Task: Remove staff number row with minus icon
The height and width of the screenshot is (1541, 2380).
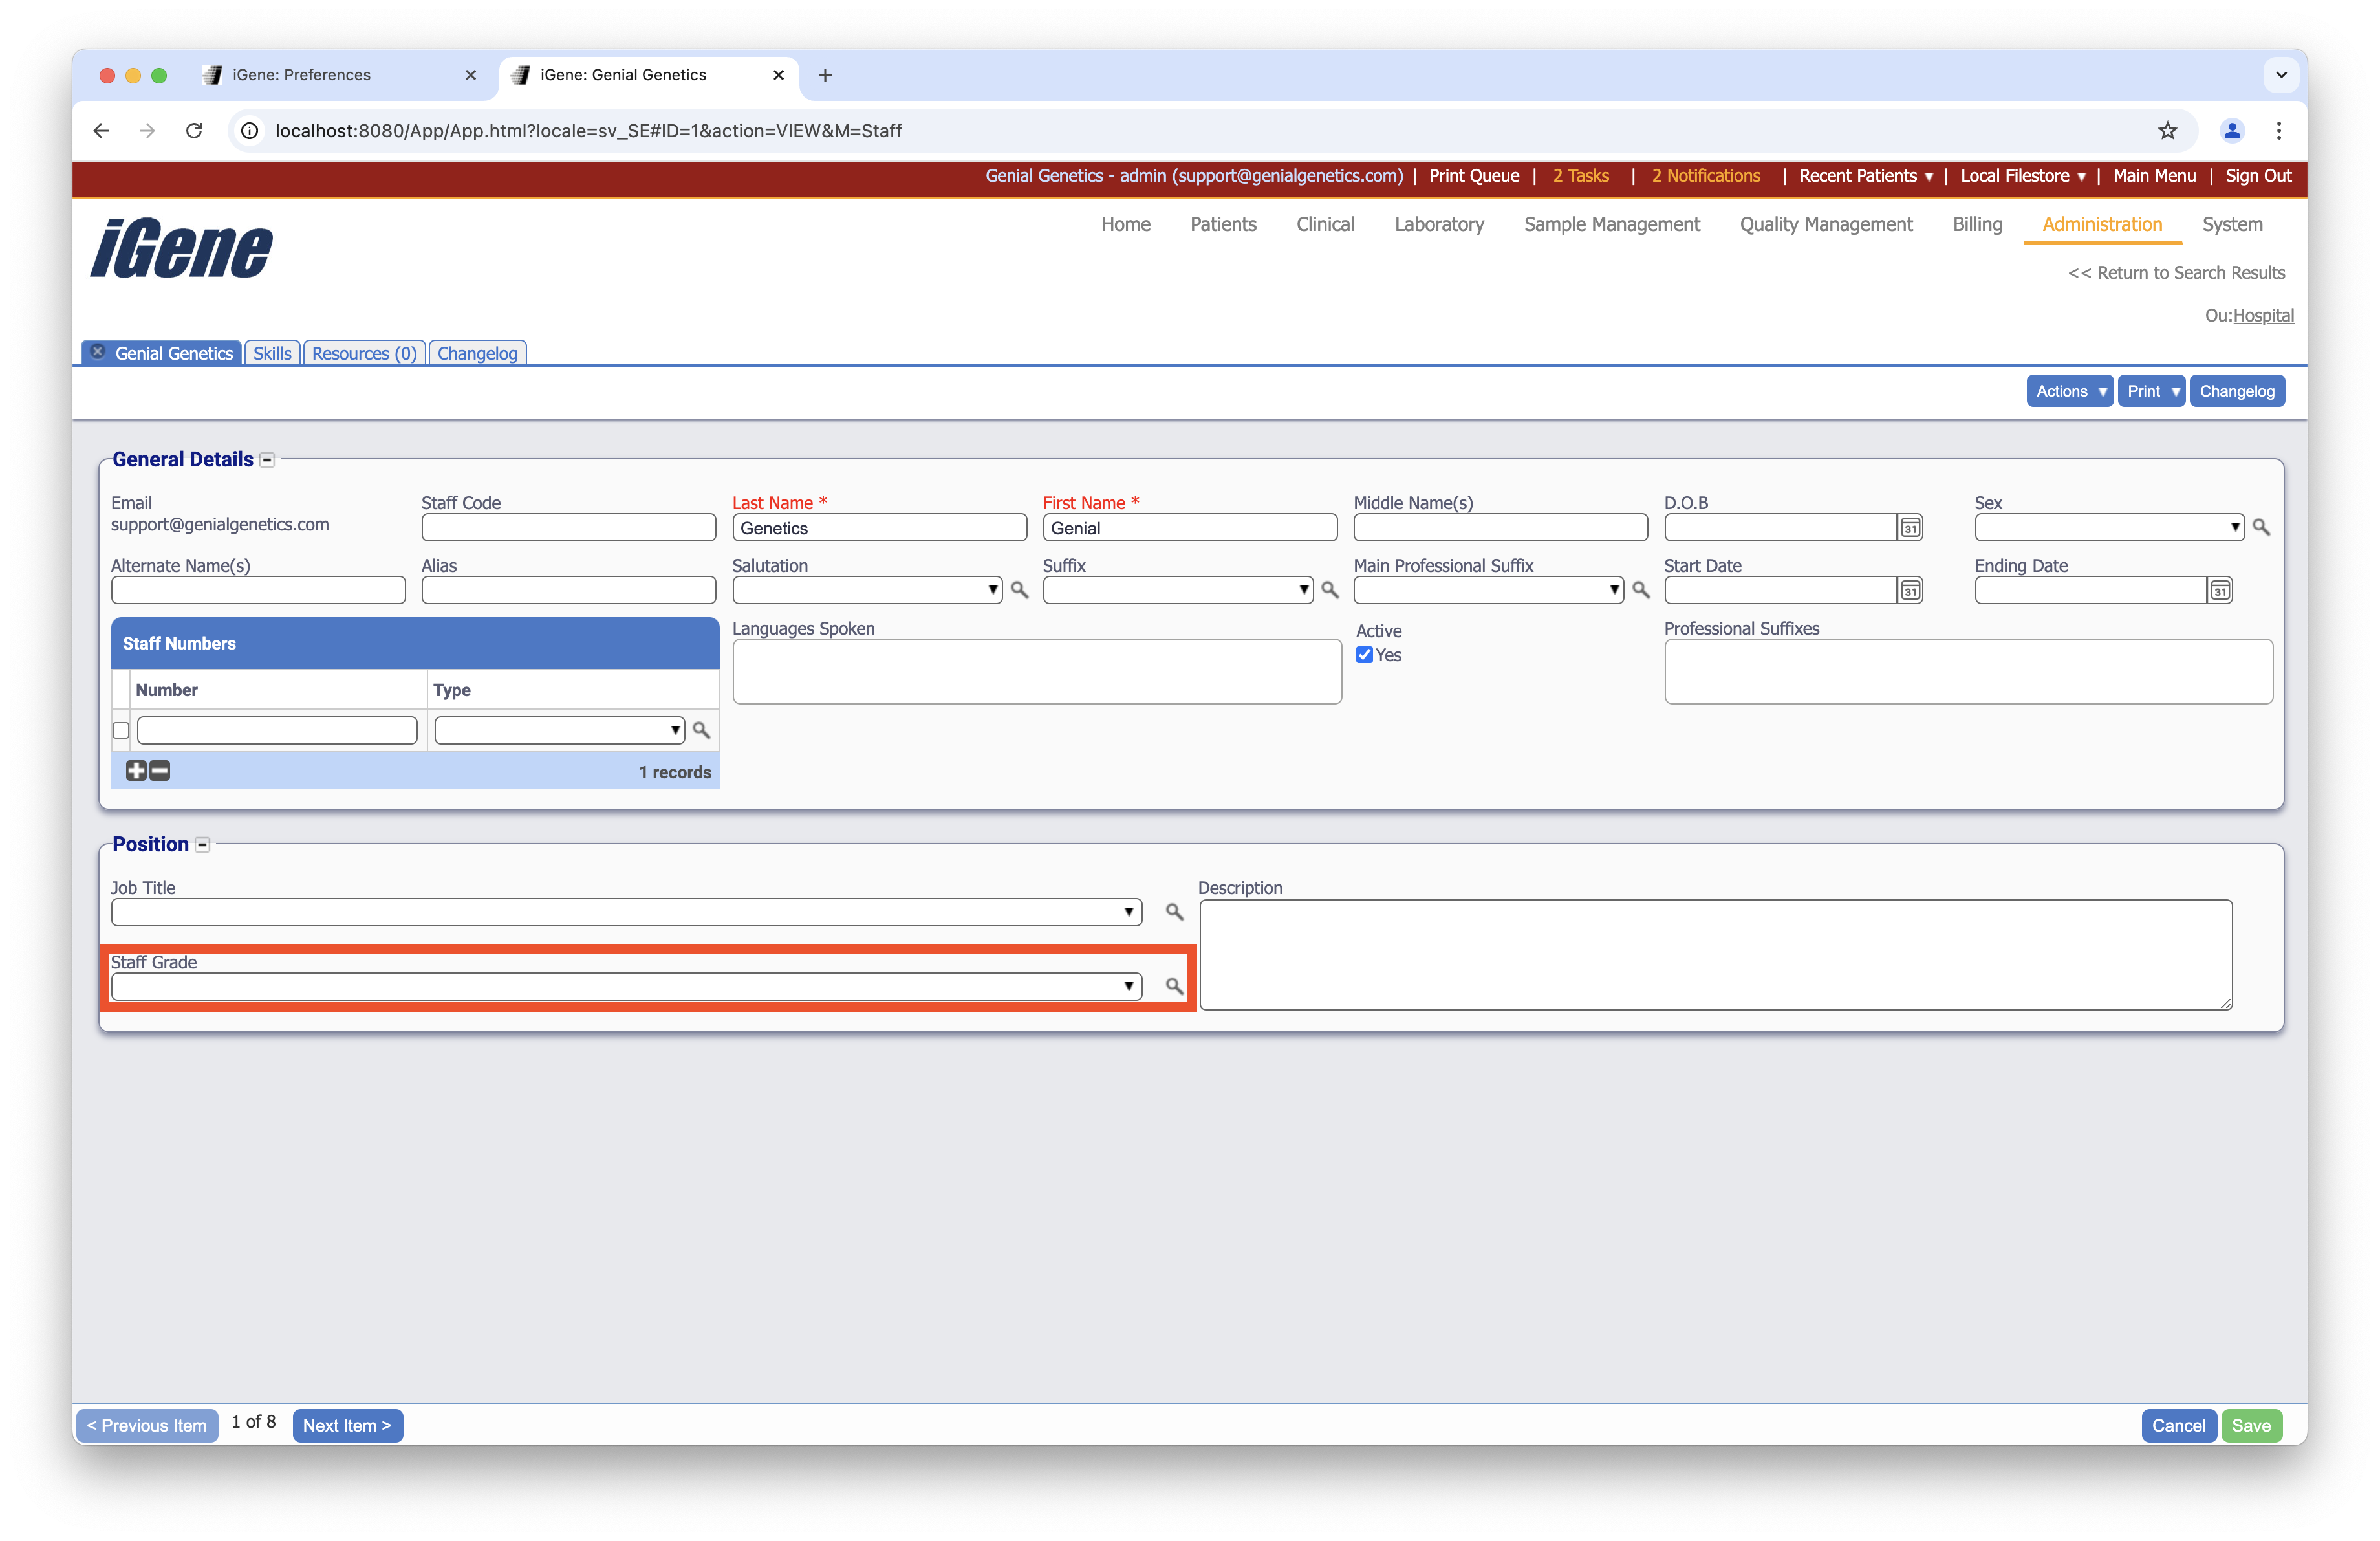Action: pos(160,770)
